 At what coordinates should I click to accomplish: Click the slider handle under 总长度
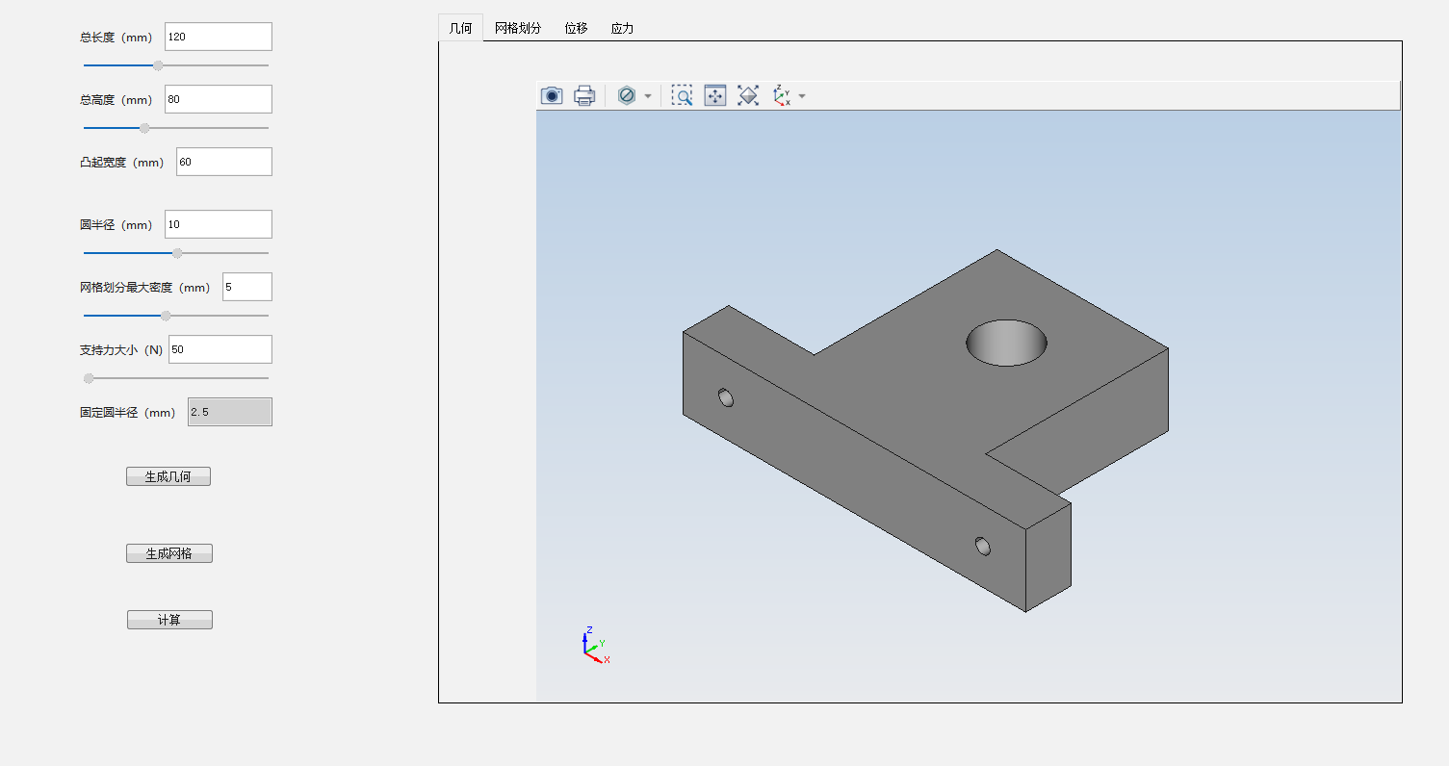pyautogui.click(x=158, y=65)
